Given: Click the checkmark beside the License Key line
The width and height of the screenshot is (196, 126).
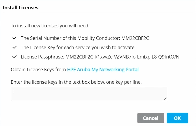Looking at the screenshot, I should pos(14,47).
